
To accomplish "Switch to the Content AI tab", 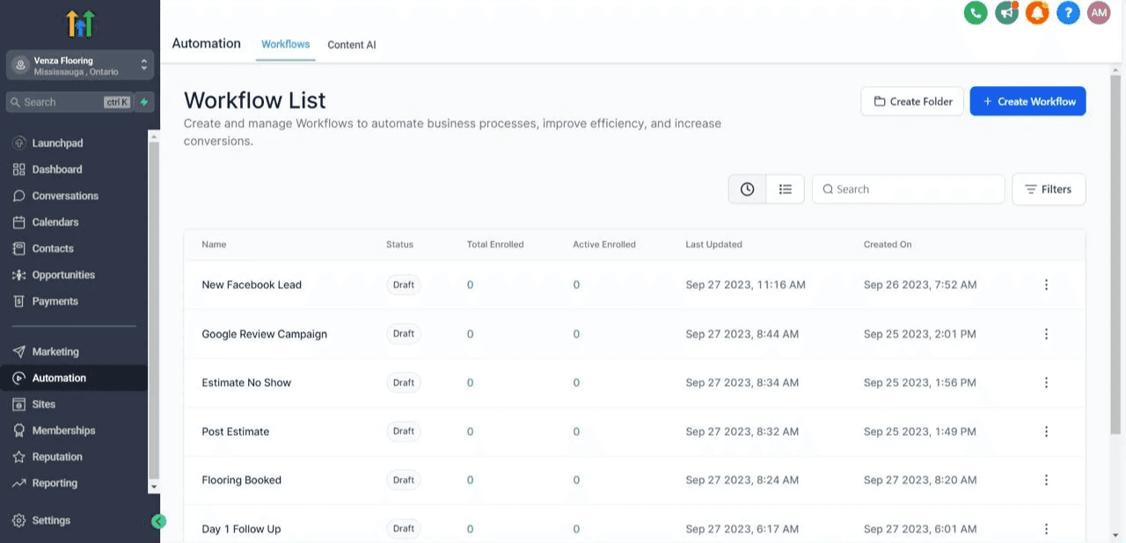I will [x=351, y=45].
